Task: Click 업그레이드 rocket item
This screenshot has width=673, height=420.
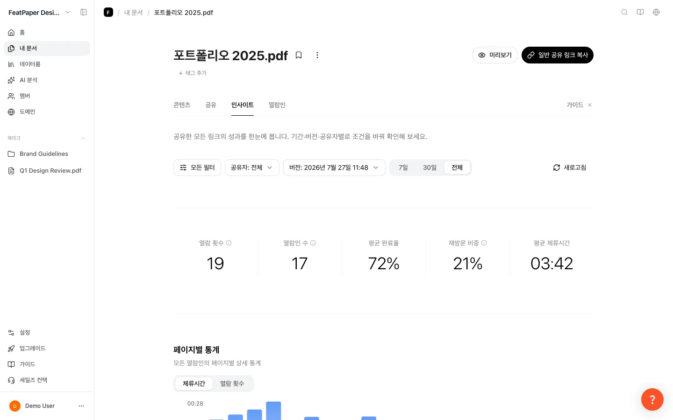Action: tap(47, 349)
